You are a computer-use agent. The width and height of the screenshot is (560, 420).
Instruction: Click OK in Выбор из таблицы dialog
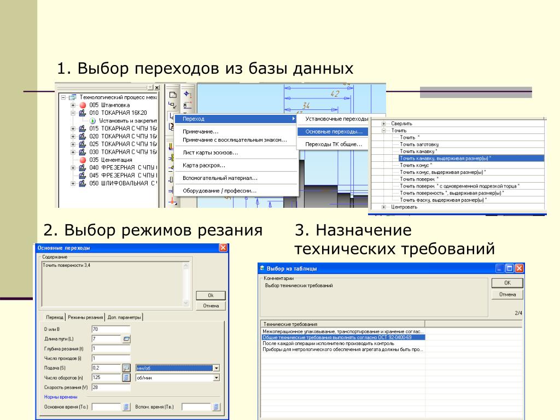click(x=507, y=283)
